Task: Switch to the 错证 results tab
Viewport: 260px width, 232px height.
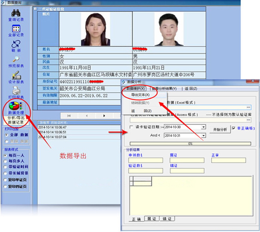Action: pos(167,219)
